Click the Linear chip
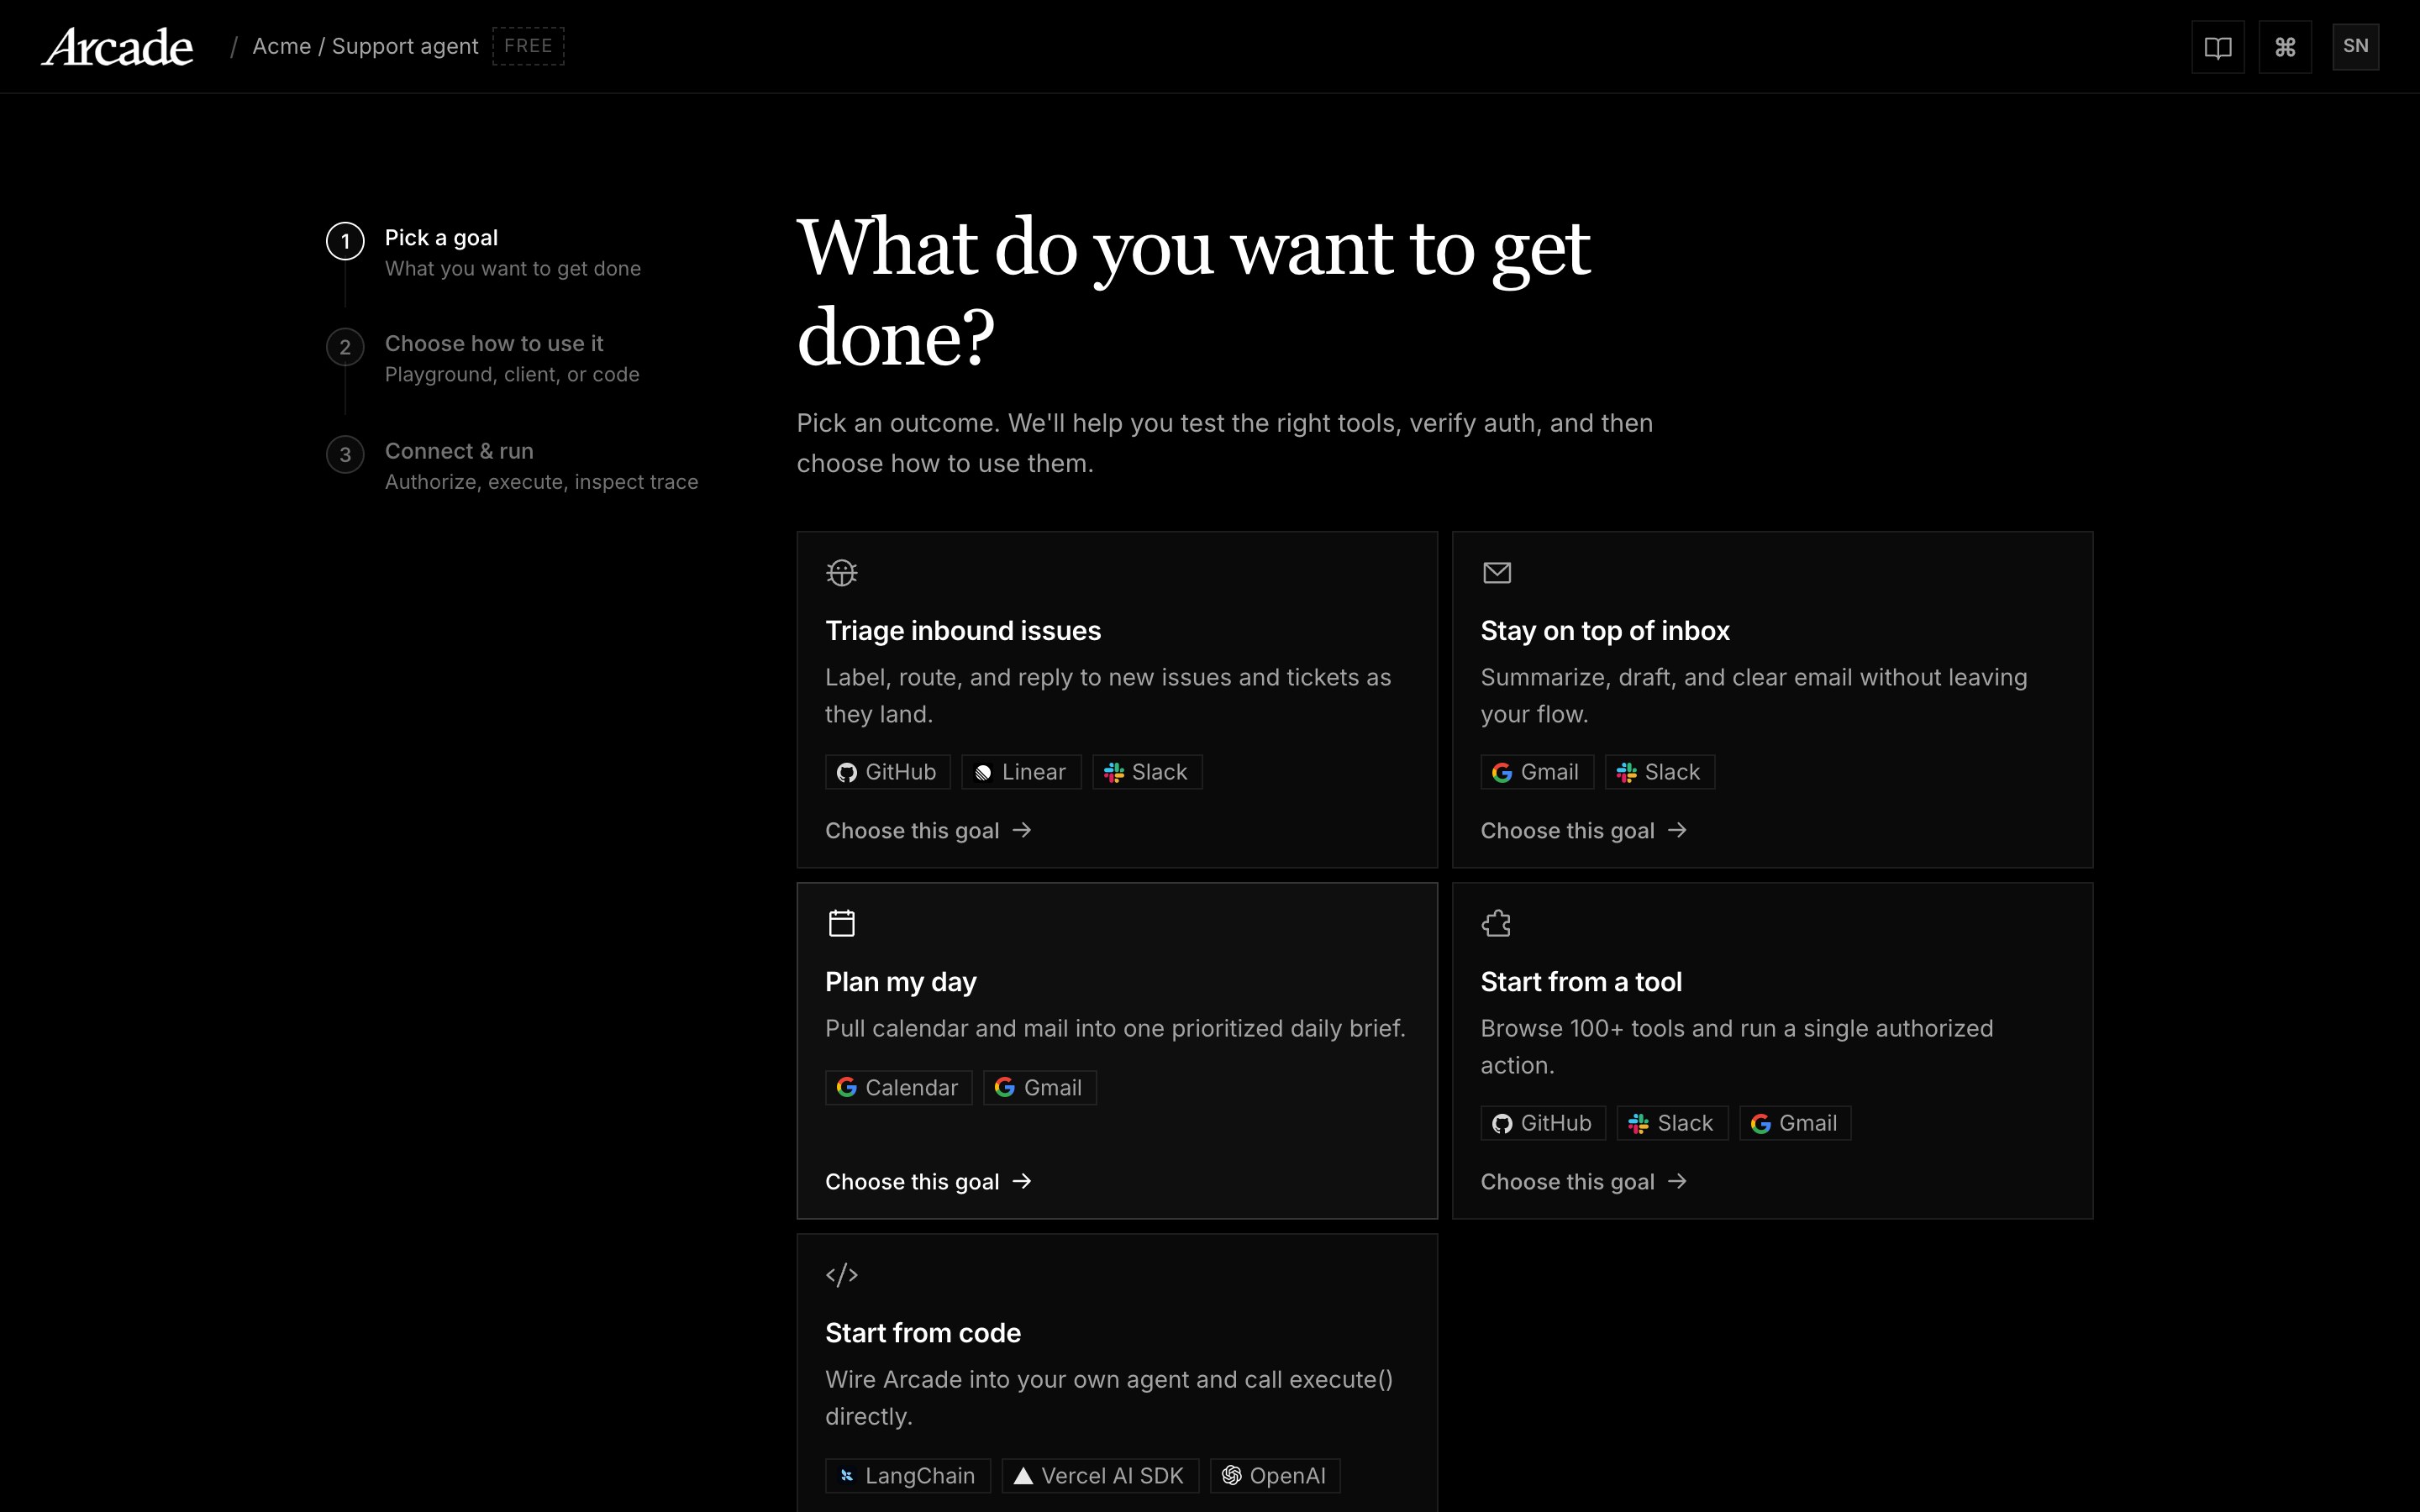Image resolution: width=2420 pixels, height=1512 pixels. [1021, 772]
